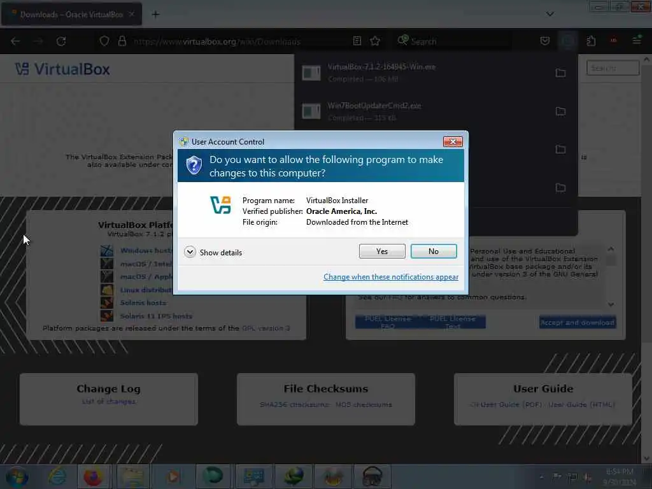
Task: Show Win7BootUpdaterCmd2.exe in folder
Action: click(x=560, y=111)
